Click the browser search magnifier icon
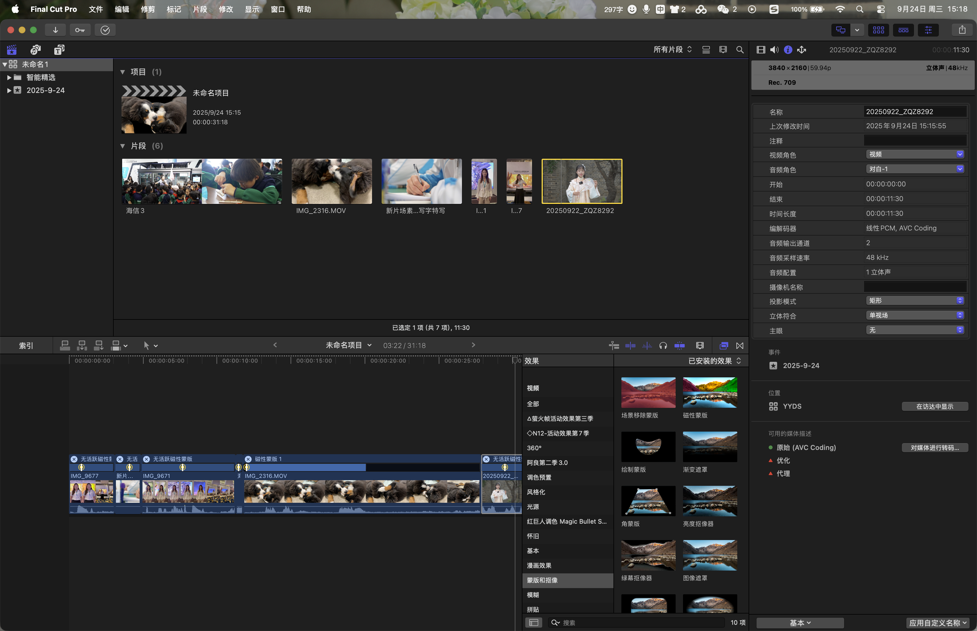The height and width of the screenshot is (631, 977). pos(740,50)
